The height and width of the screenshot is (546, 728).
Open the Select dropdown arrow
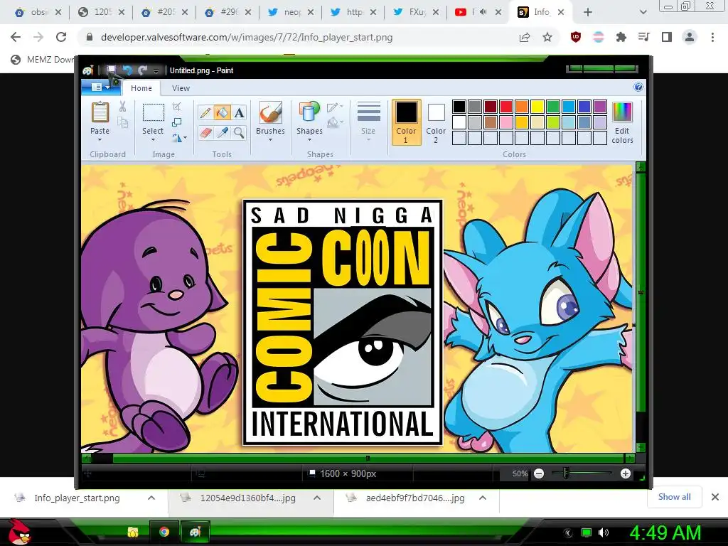153,140
